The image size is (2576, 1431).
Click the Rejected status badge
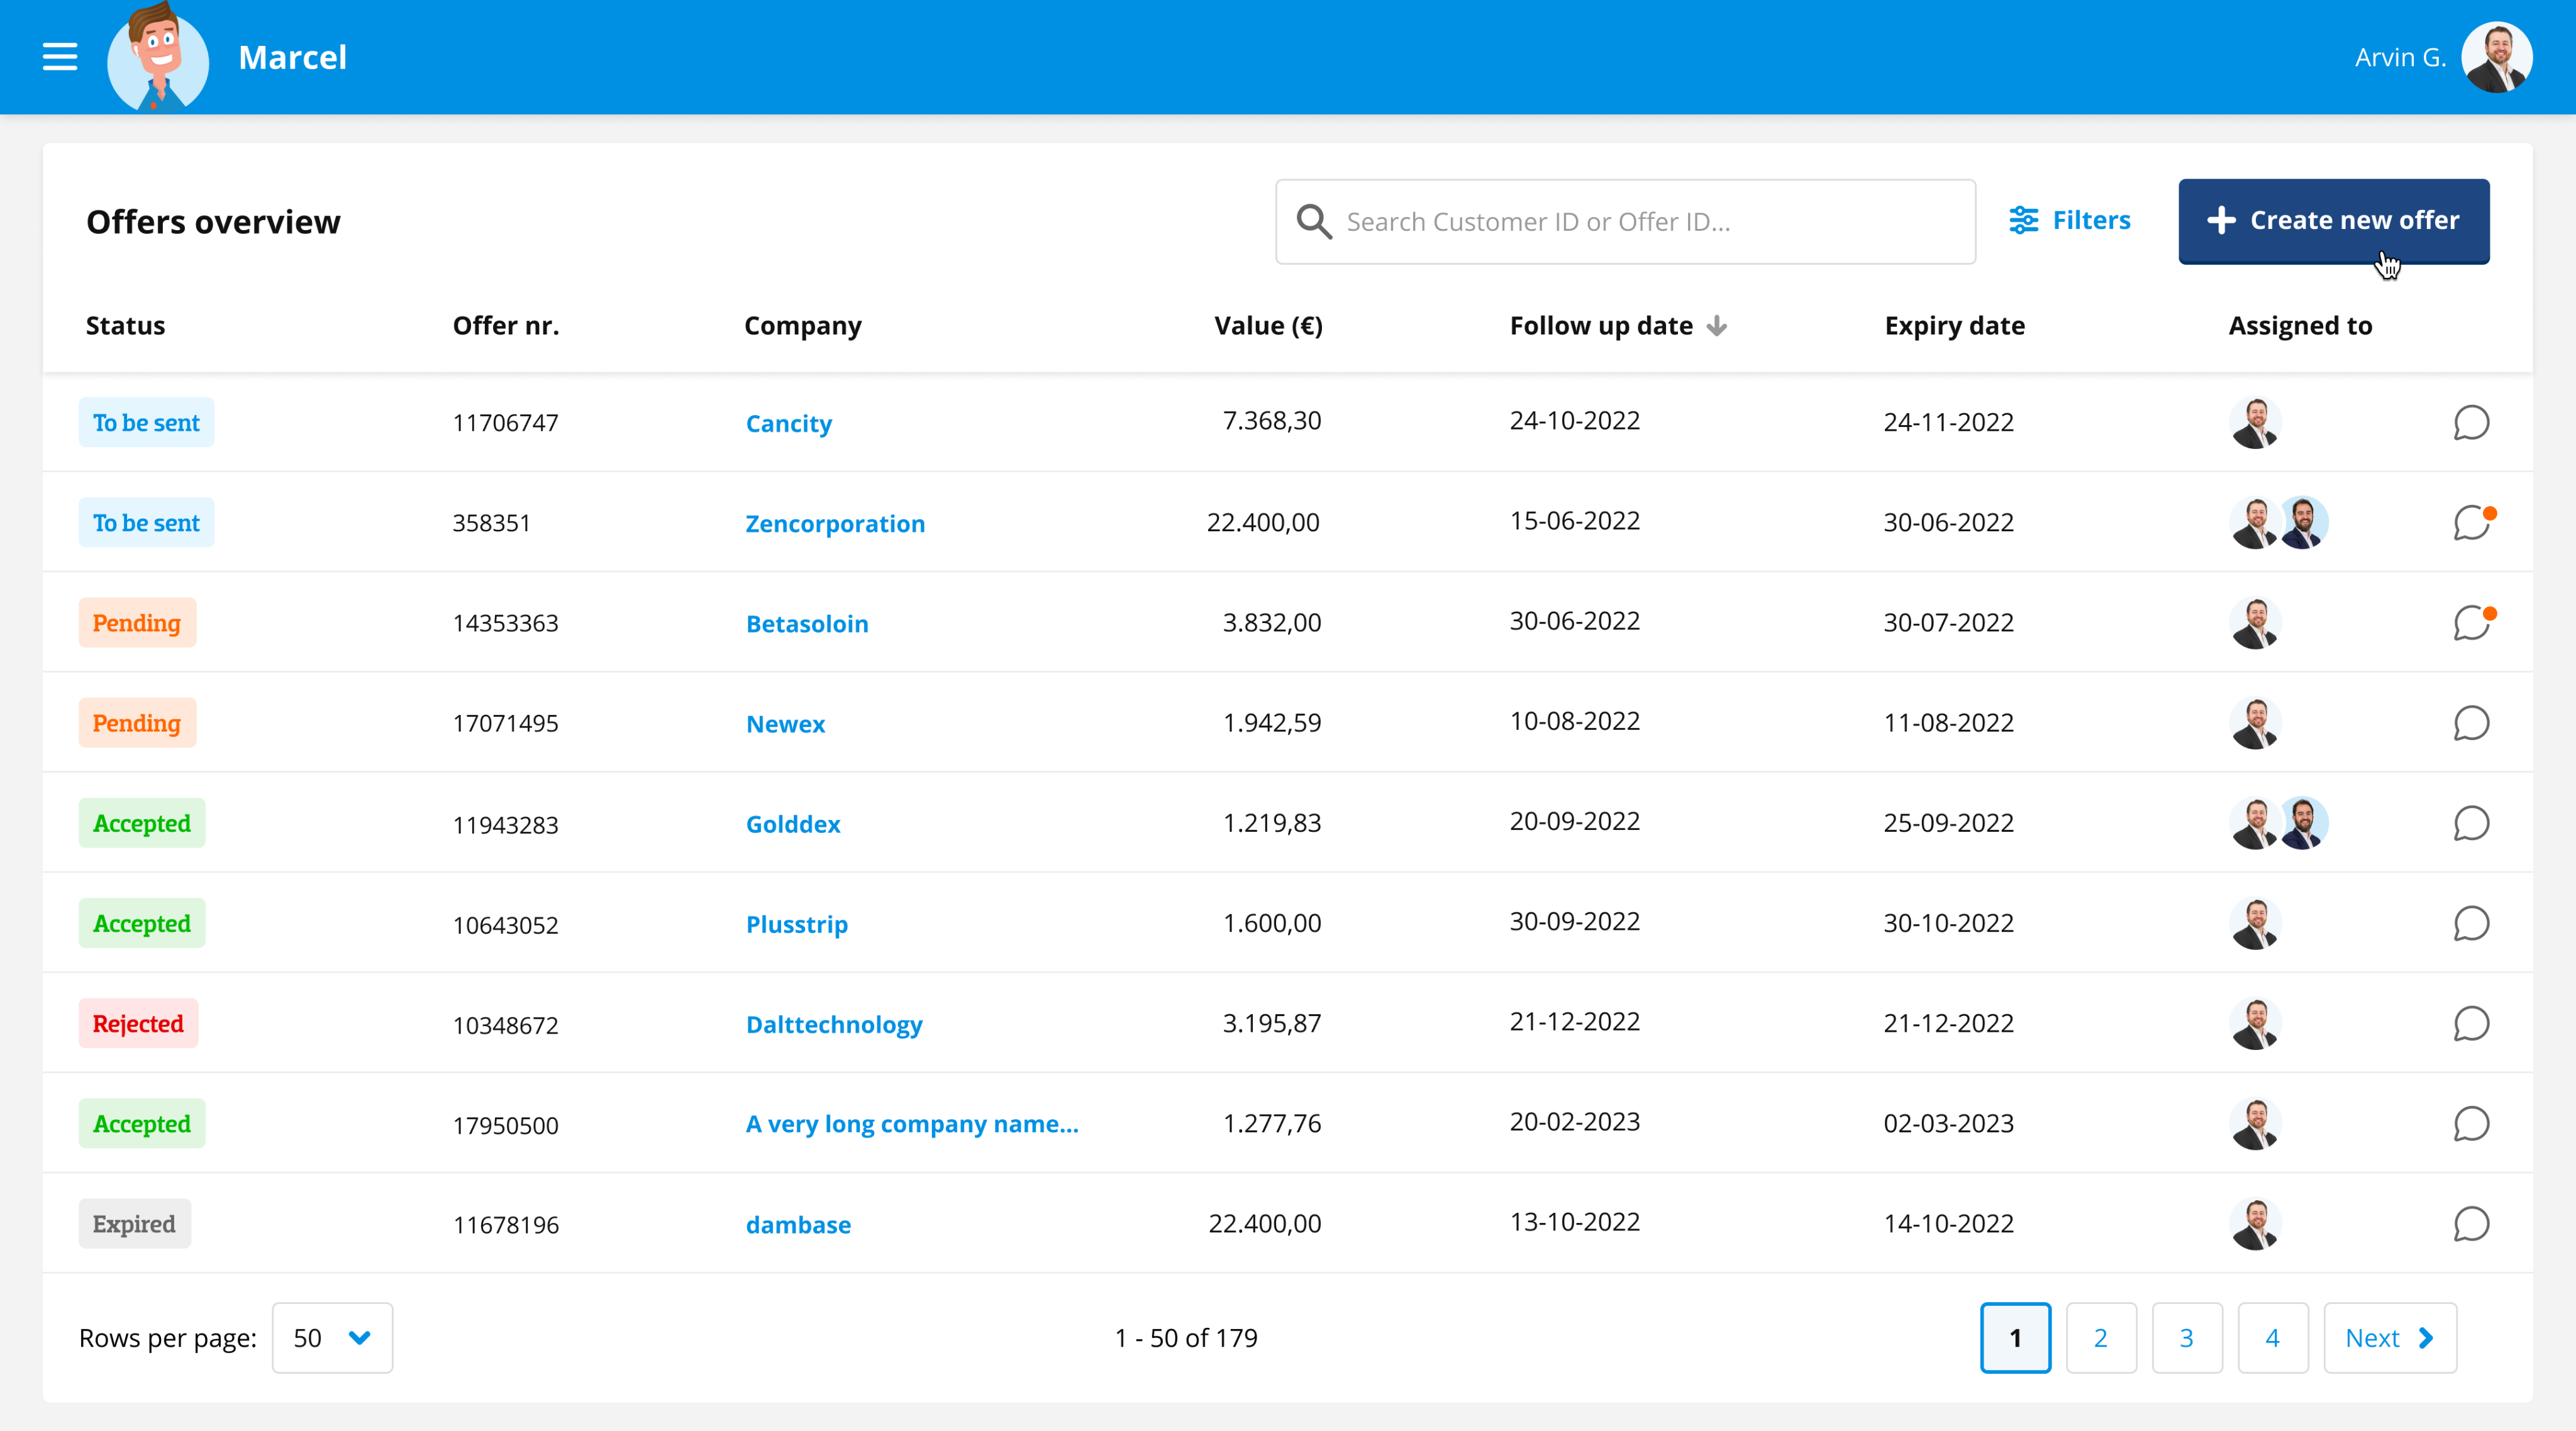138,1024
